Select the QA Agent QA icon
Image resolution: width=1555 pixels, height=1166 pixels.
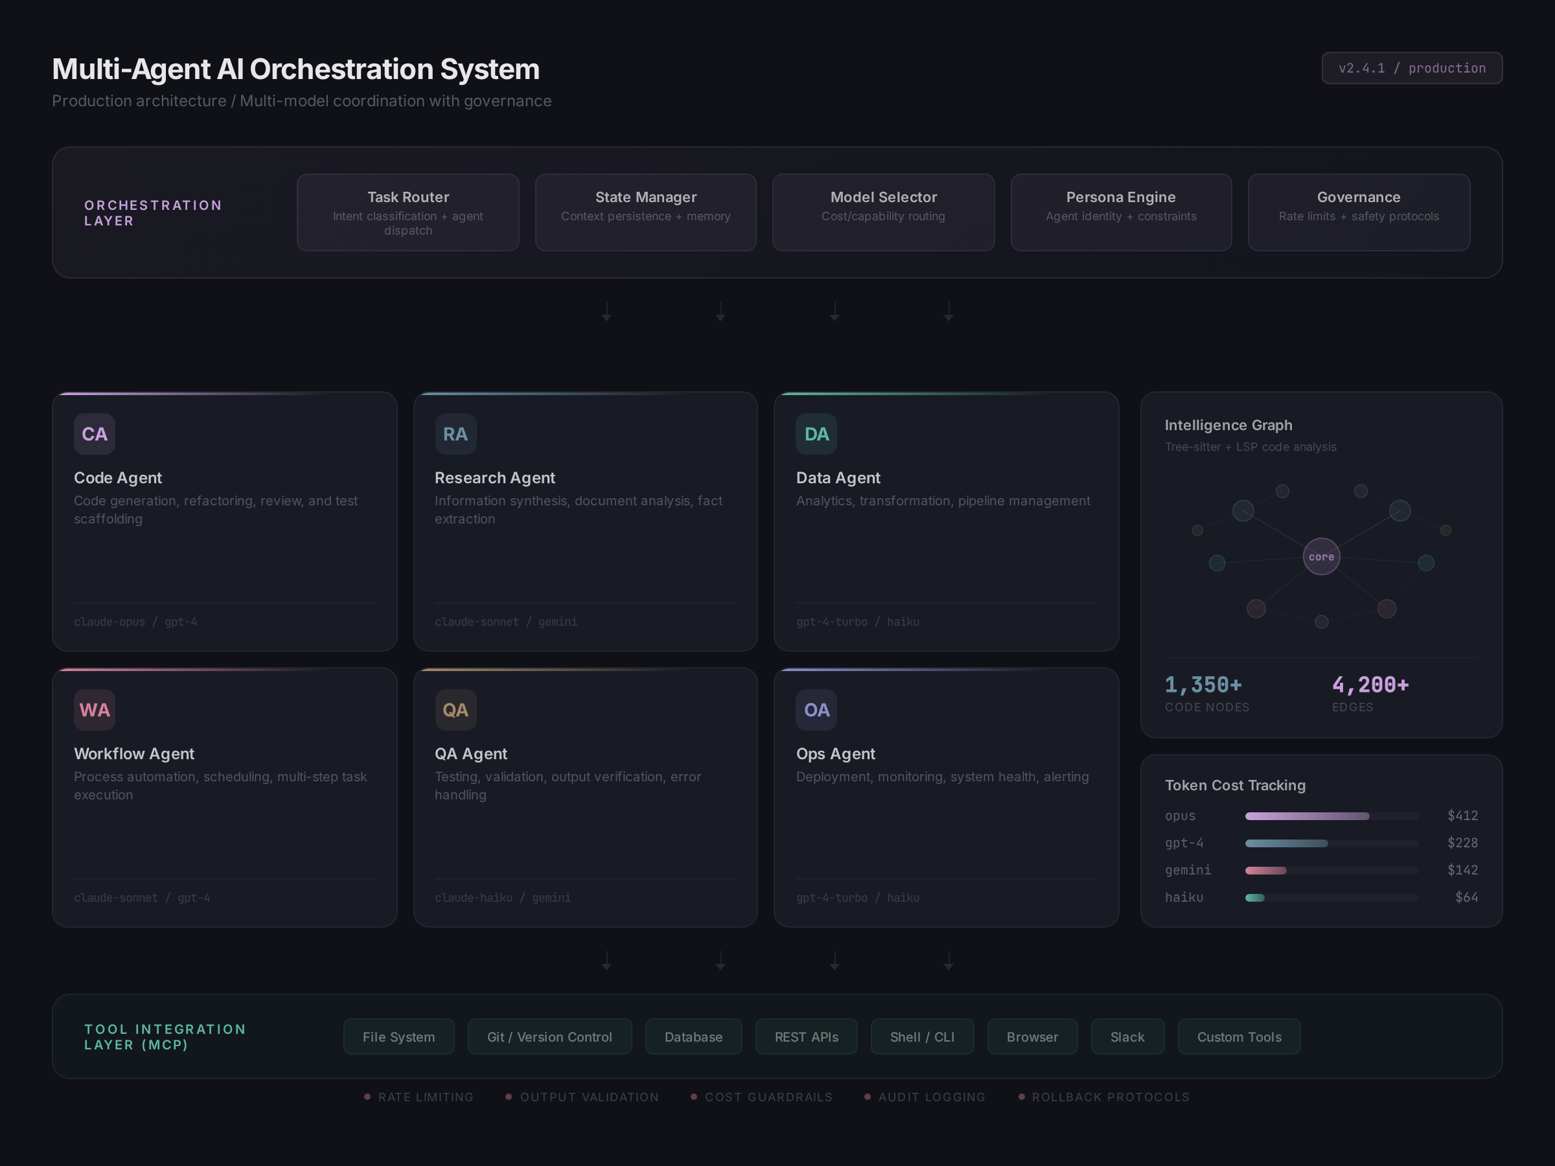pos(455,710)
